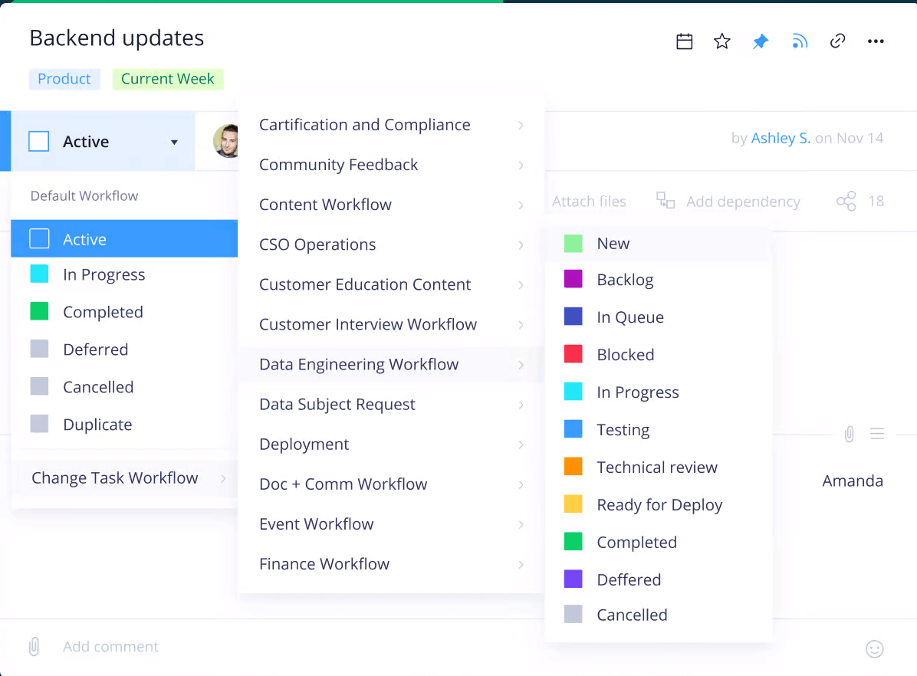Star the Backend updates task
Viewport: 917px width, 676px height.
pos(722,41)
